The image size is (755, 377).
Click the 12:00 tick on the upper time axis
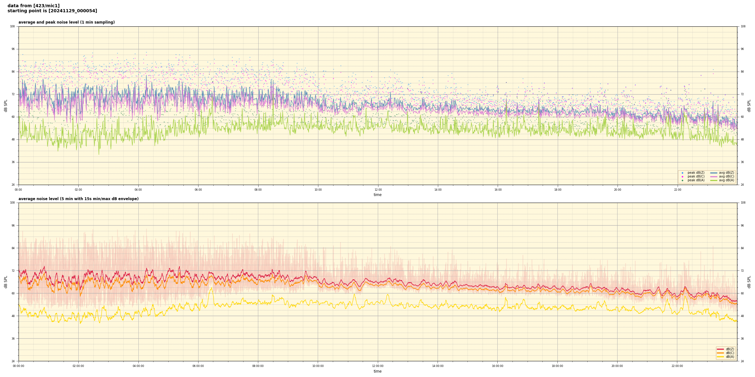coord(378,190)
